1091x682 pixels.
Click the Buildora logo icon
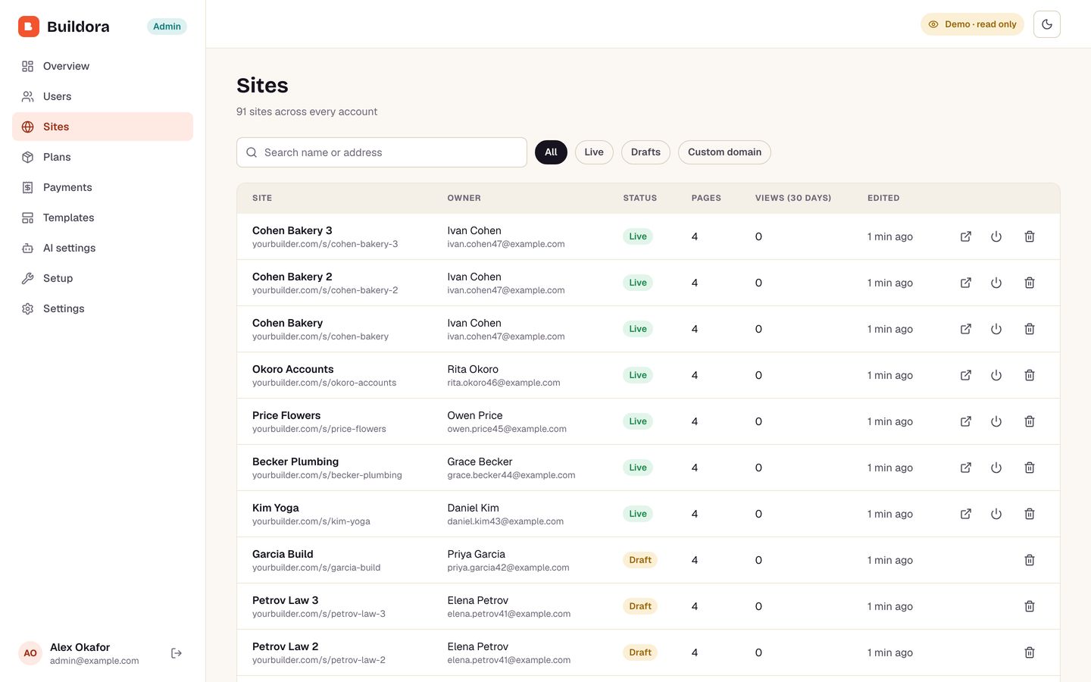[x=29, y=27]
